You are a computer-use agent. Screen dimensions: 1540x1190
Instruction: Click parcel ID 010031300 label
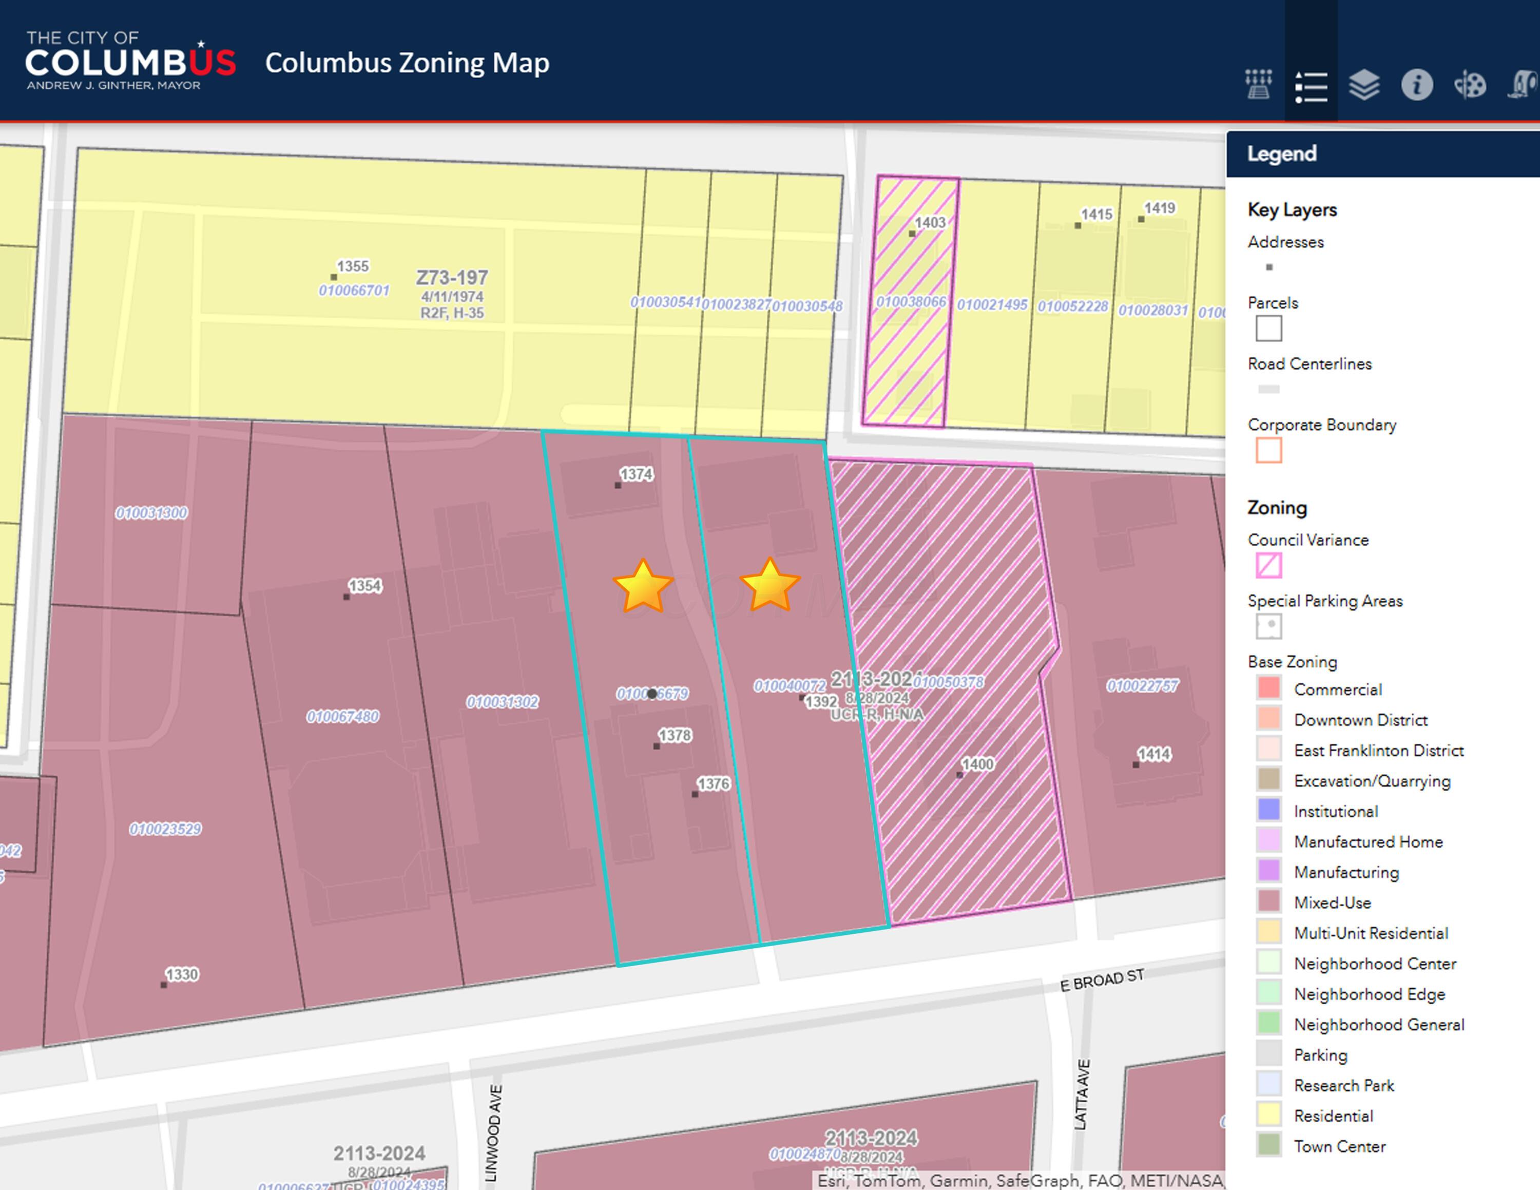(x=151, y=512)
